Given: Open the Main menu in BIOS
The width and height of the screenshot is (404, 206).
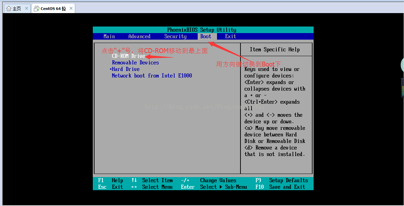Looking at the screenshot, I should point(109,37).
